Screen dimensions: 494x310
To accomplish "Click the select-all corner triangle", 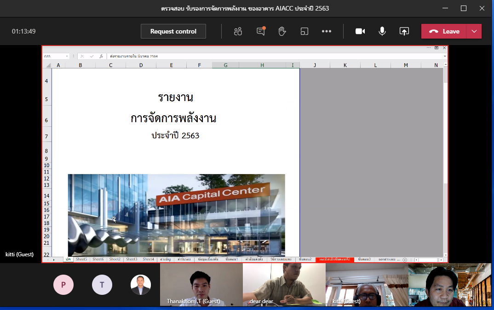I will pos(48,65).
